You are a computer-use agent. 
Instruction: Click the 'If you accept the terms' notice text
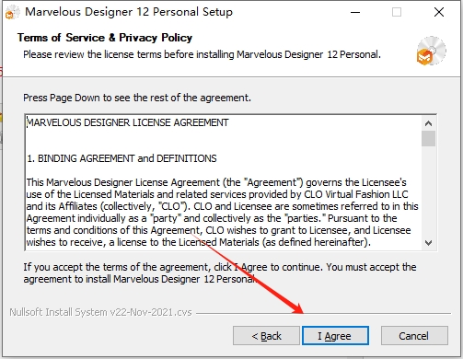click(220, 273)
